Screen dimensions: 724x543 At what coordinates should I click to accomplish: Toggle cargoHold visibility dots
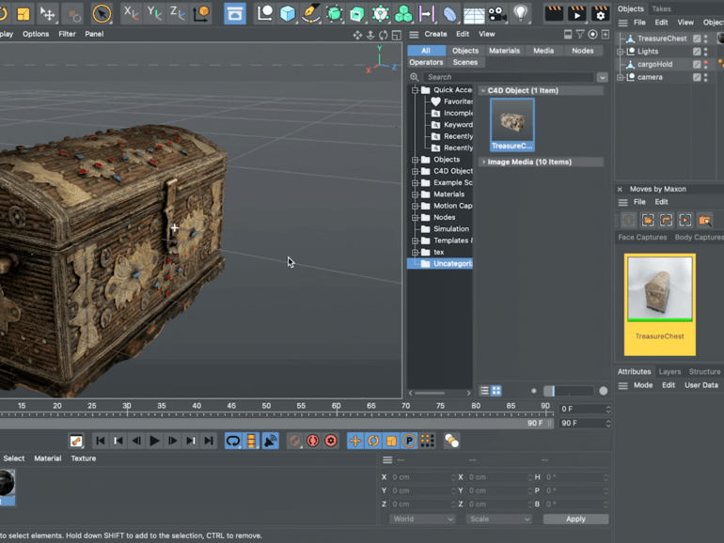tap(707, 65)
